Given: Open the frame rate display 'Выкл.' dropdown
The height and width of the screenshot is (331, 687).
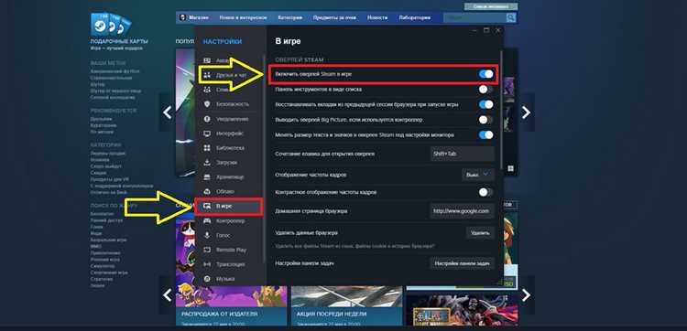Looking at the screenshot, I should (x=478, y=174).
